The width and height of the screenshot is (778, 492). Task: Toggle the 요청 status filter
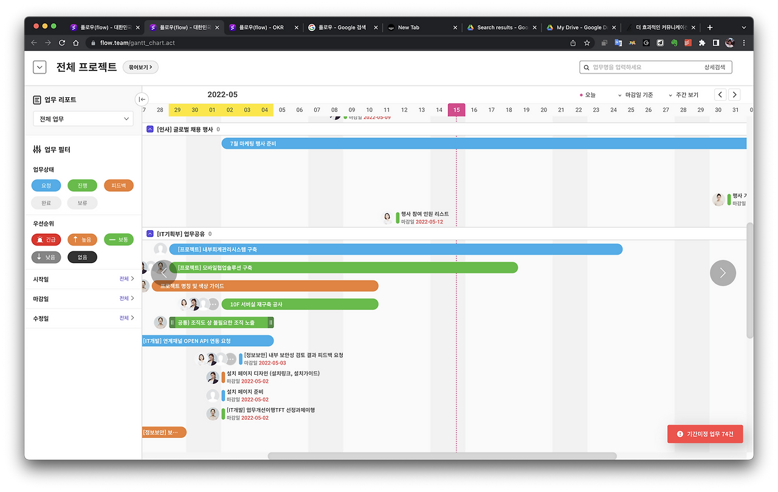(46, 186)
